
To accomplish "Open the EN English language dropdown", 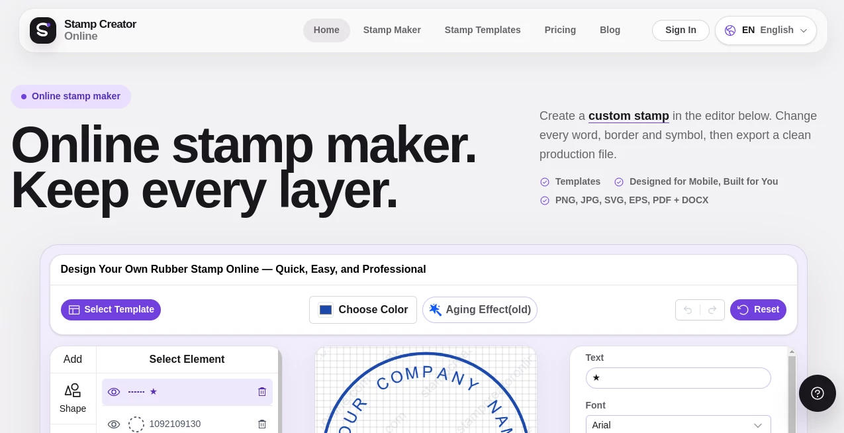I will coord(766,30).
